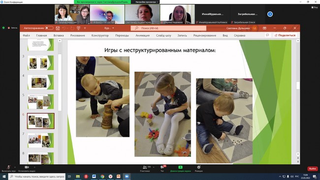Open the comments icon beside Поделиться
The height and width of the screenshot is (180, 320).
[x=267, y=35]
